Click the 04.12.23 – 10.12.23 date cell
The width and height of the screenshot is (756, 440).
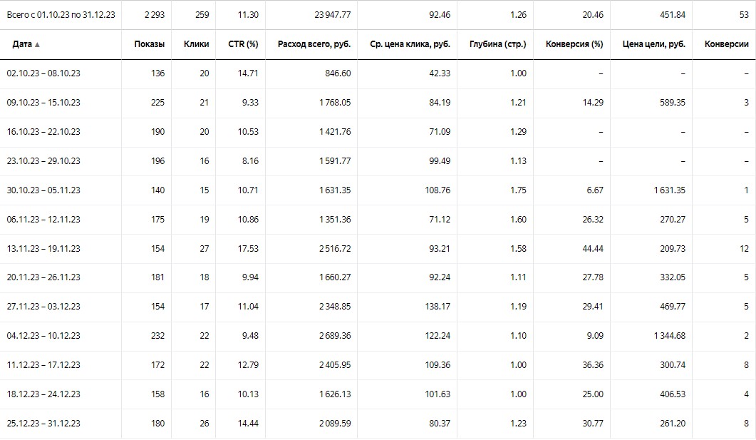coord(43,336)
